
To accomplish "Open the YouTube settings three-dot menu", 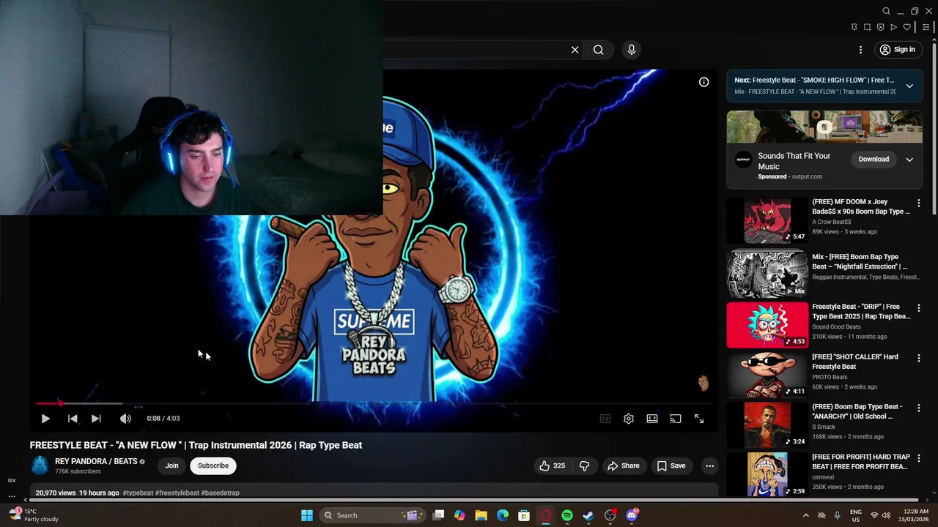I will [860, 50].
